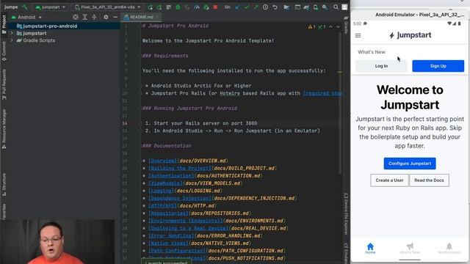Stop the running app with red square
Viewport: 470px width, 264px height.
215,7
